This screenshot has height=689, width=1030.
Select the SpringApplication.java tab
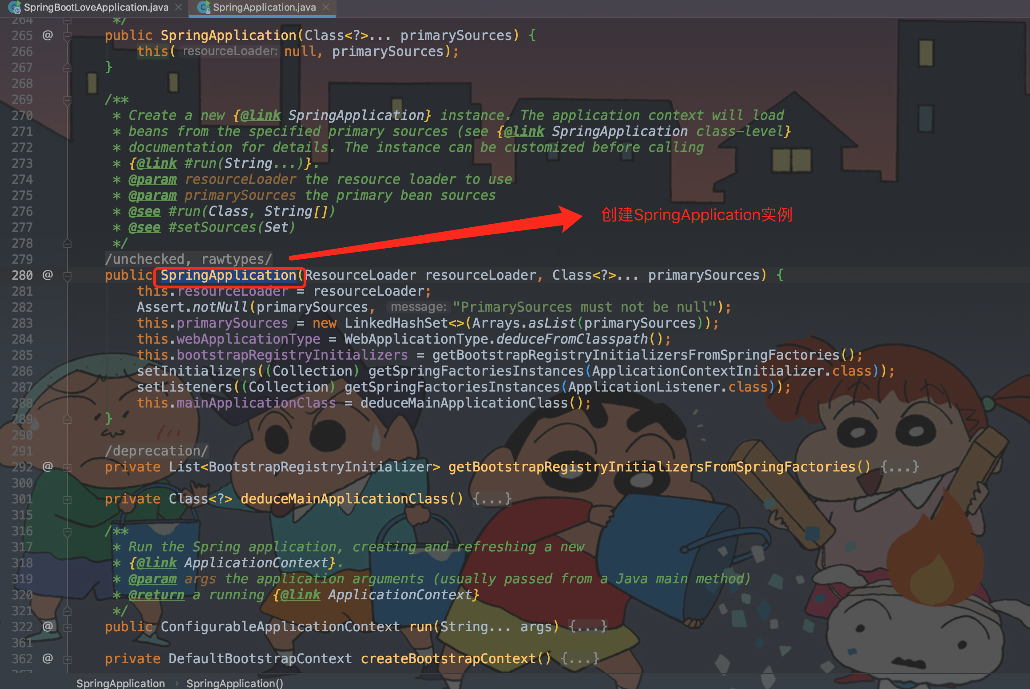pos(264,8)
